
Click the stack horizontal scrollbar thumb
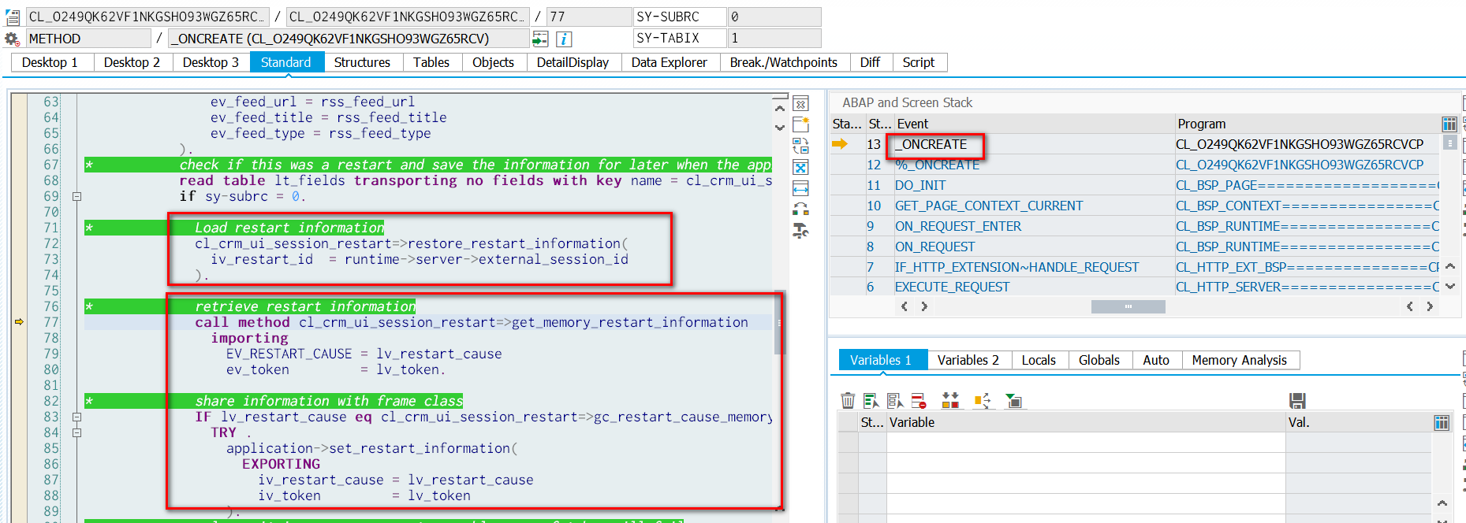pyautogui.click(x=1128, y=306)
